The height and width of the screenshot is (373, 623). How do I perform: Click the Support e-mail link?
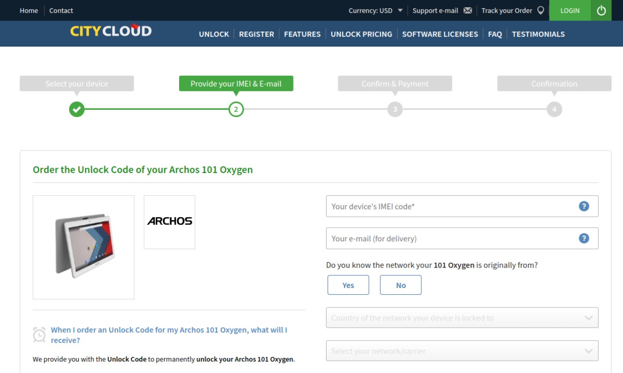pyautogui.click(x=435, y=10)
